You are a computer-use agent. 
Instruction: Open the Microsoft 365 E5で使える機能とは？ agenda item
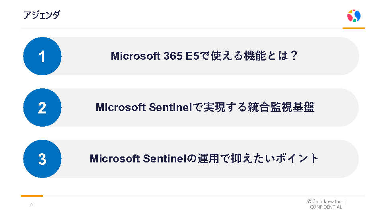point(204,56)
